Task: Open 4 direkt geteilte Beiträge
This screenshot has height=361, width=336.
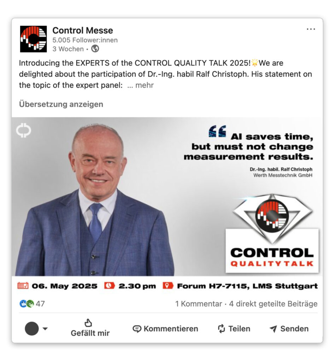Action: tap(273, 304)
